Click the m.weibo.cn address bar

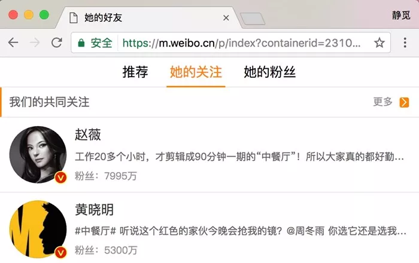pos(241,42)
